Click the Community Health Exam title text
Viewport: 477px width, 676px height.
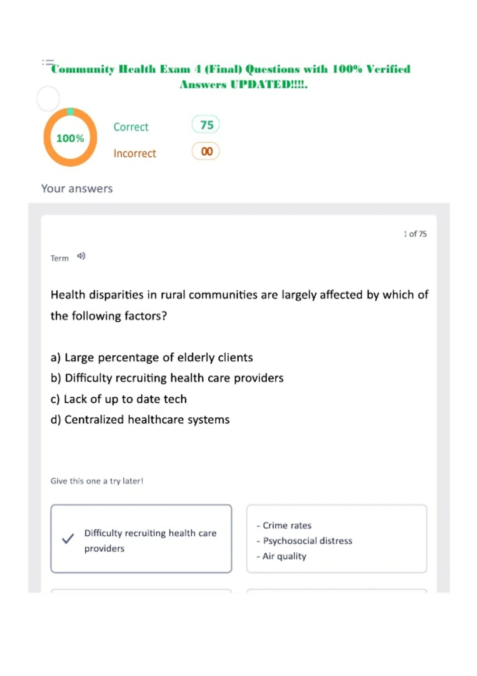[x=231, y=76]
